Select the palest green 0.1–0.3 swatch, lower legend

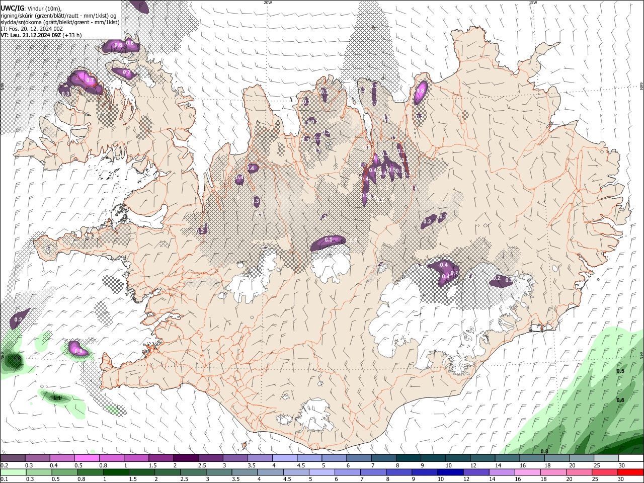pos(13,472)
